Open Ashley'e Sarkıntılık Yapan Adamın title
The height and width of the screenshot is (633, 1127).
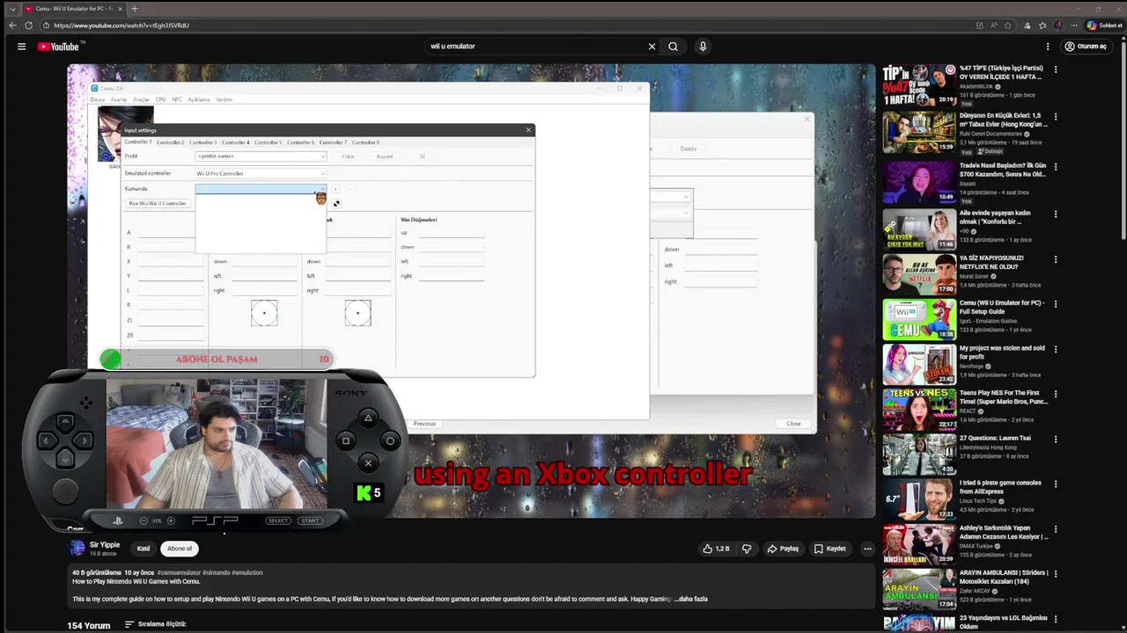pyautogui.click(x=1004, y=532)
